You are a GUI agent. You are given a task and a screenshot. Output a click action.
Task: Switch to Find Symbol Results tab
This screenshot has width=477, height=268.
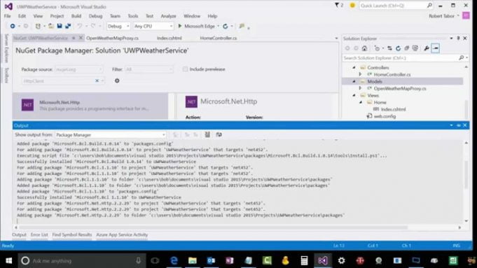click(71, 235)
